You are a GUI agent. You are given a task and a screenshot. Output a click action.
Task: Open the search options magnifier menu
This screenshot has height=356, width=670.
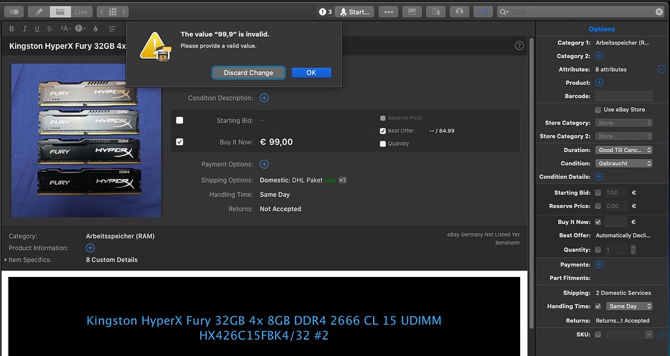pyautogui.click(x=504, y=12)
